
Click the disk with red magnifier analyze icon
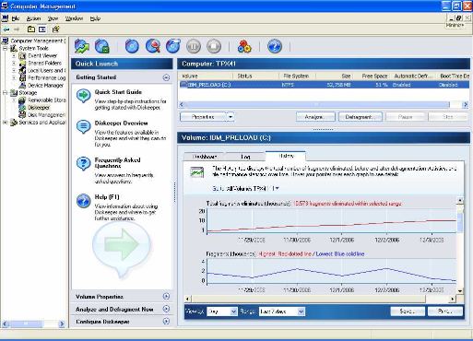pyautogui.click(x=153, y=46)
